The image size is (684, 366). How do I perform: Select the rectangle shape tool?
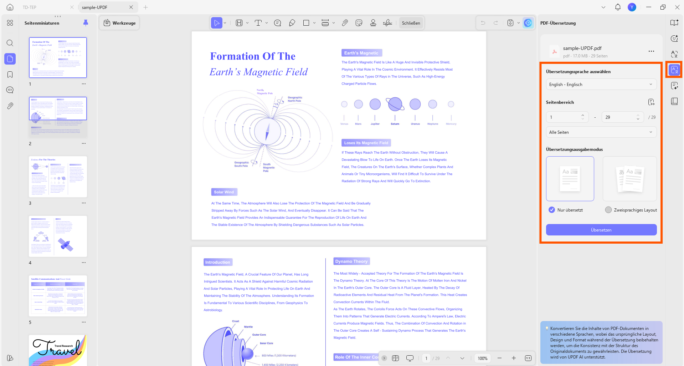tap(306, 23)
